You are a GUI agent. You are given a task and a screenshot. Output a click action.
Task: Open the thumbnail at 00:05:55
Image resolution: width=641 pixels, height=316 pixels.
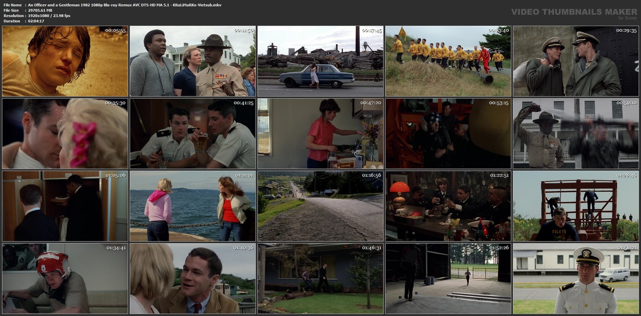tap(65, 61)
